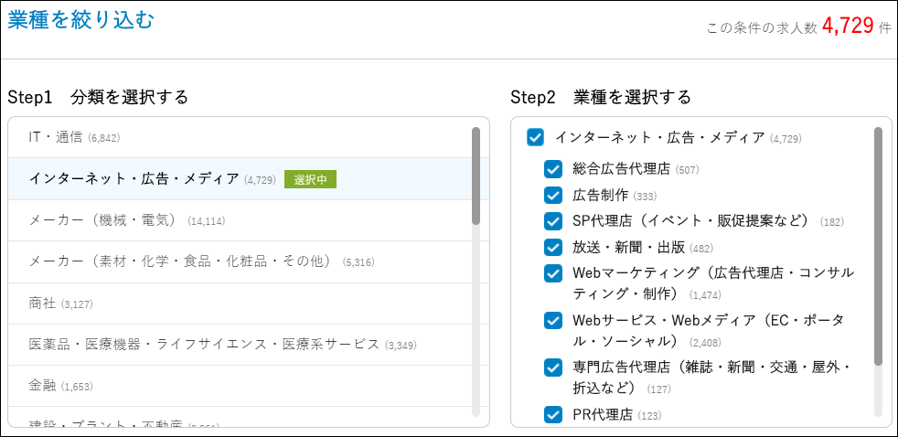Choose メーカー（素材・化学・食品・化粧品・その他） category
Viewport: 898px width, 437px height.
(183, 261)
